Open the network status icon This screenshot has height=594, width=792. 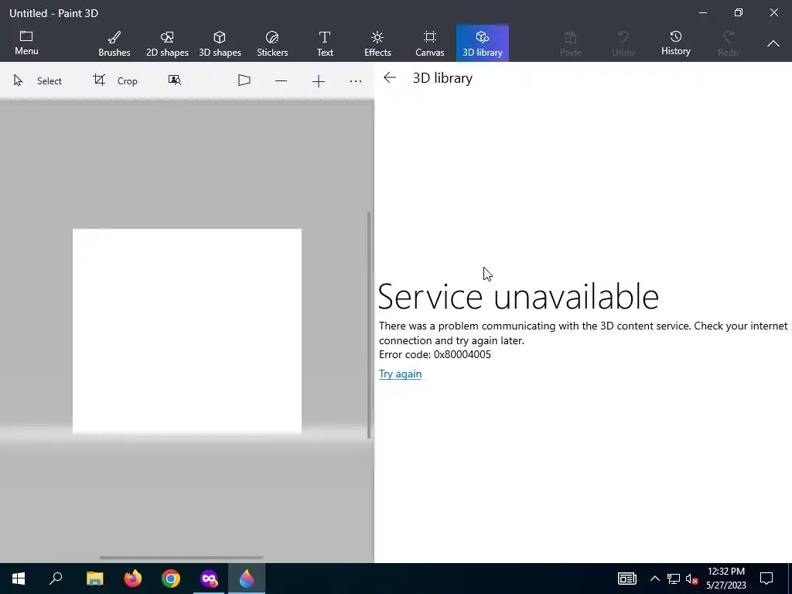click(x=674, y=579)
